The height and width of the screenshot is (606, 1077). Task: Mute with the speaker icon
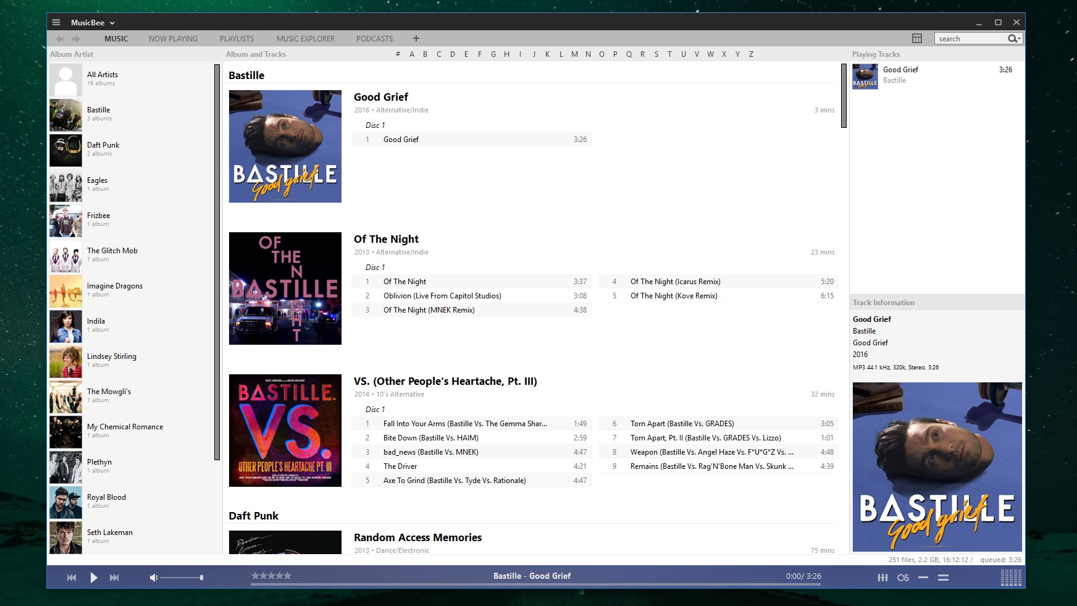point(153,578)
